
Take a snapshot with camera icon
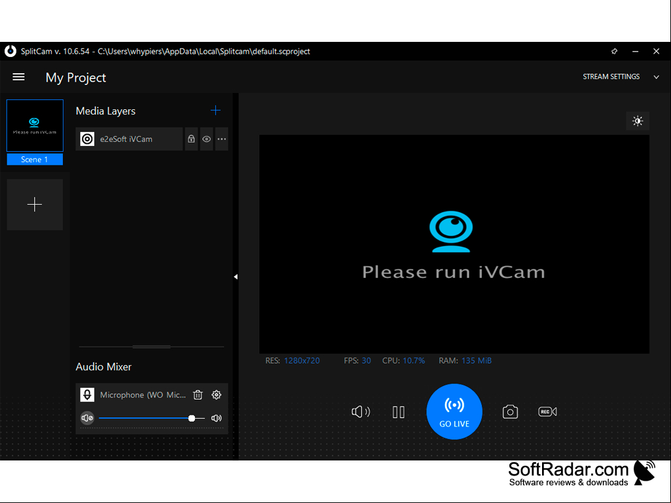click(510, 412)
